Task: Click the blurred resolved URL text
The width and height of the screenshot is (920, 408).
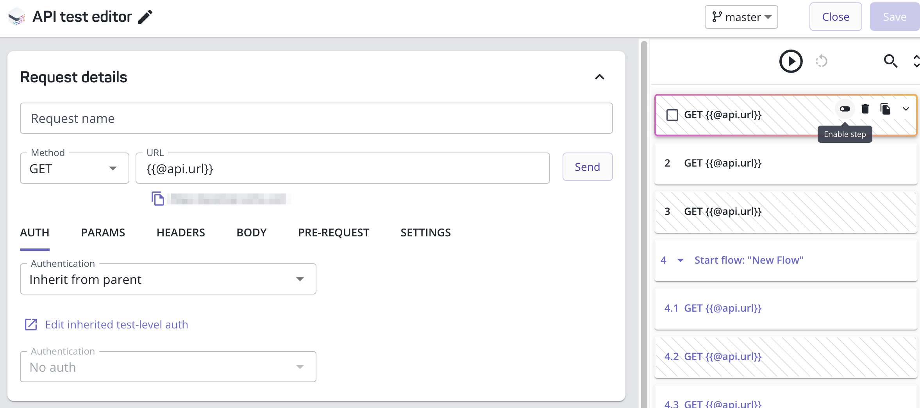Action: click(x=229, y=199)
